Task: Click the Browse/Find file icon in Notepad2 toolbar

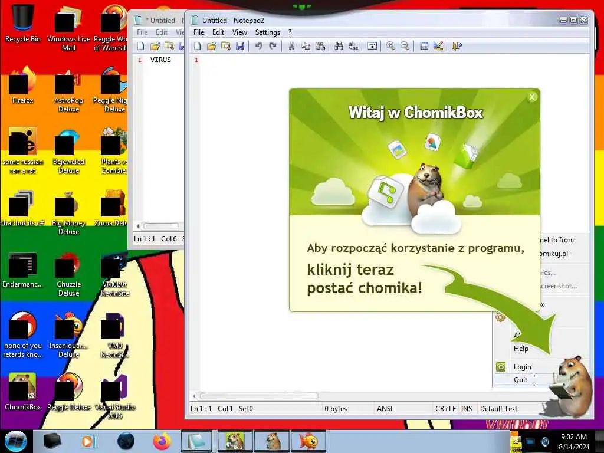Action: pos(226,46)
